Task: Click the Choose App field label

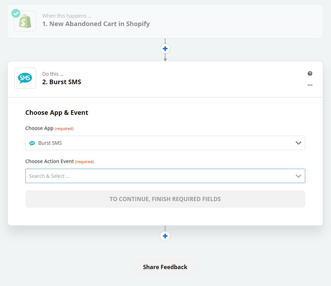Action: tap(40, 128)
